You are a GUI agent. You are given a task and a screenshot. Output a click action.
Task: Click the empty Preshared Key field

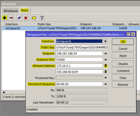79,78
